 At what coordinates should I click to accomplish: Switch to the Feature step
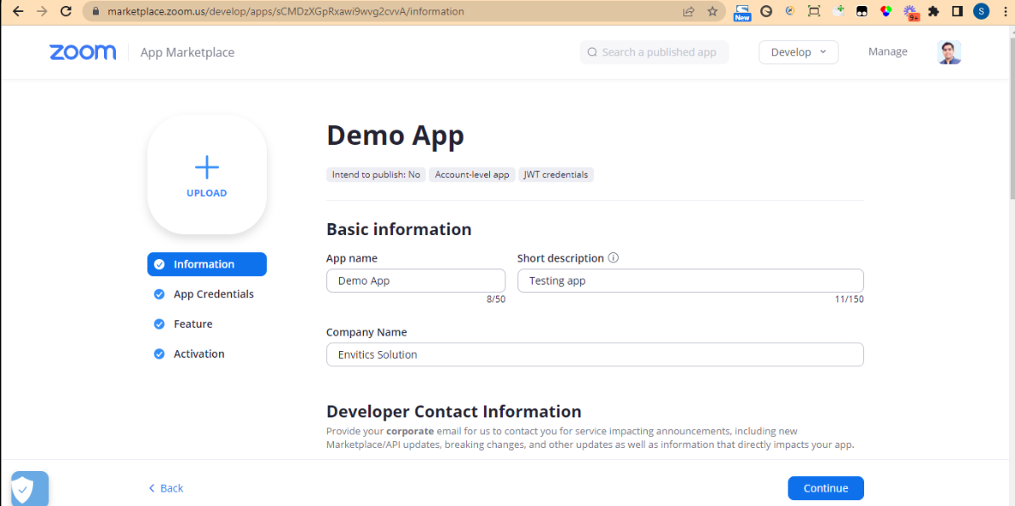(193, 324)
